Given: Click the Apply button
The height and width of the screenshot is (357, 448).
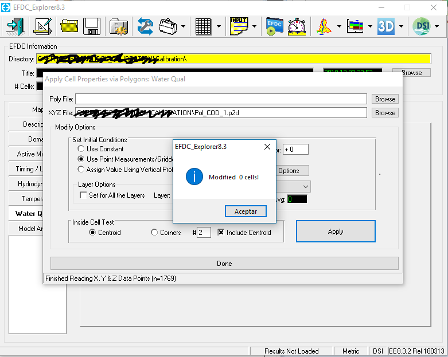Looking at the screenshot, I should coord(336,232).
